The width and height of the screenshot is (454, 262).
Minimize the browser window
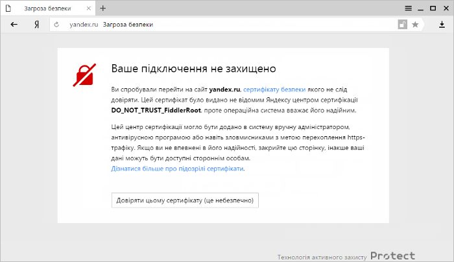[420, 8]
